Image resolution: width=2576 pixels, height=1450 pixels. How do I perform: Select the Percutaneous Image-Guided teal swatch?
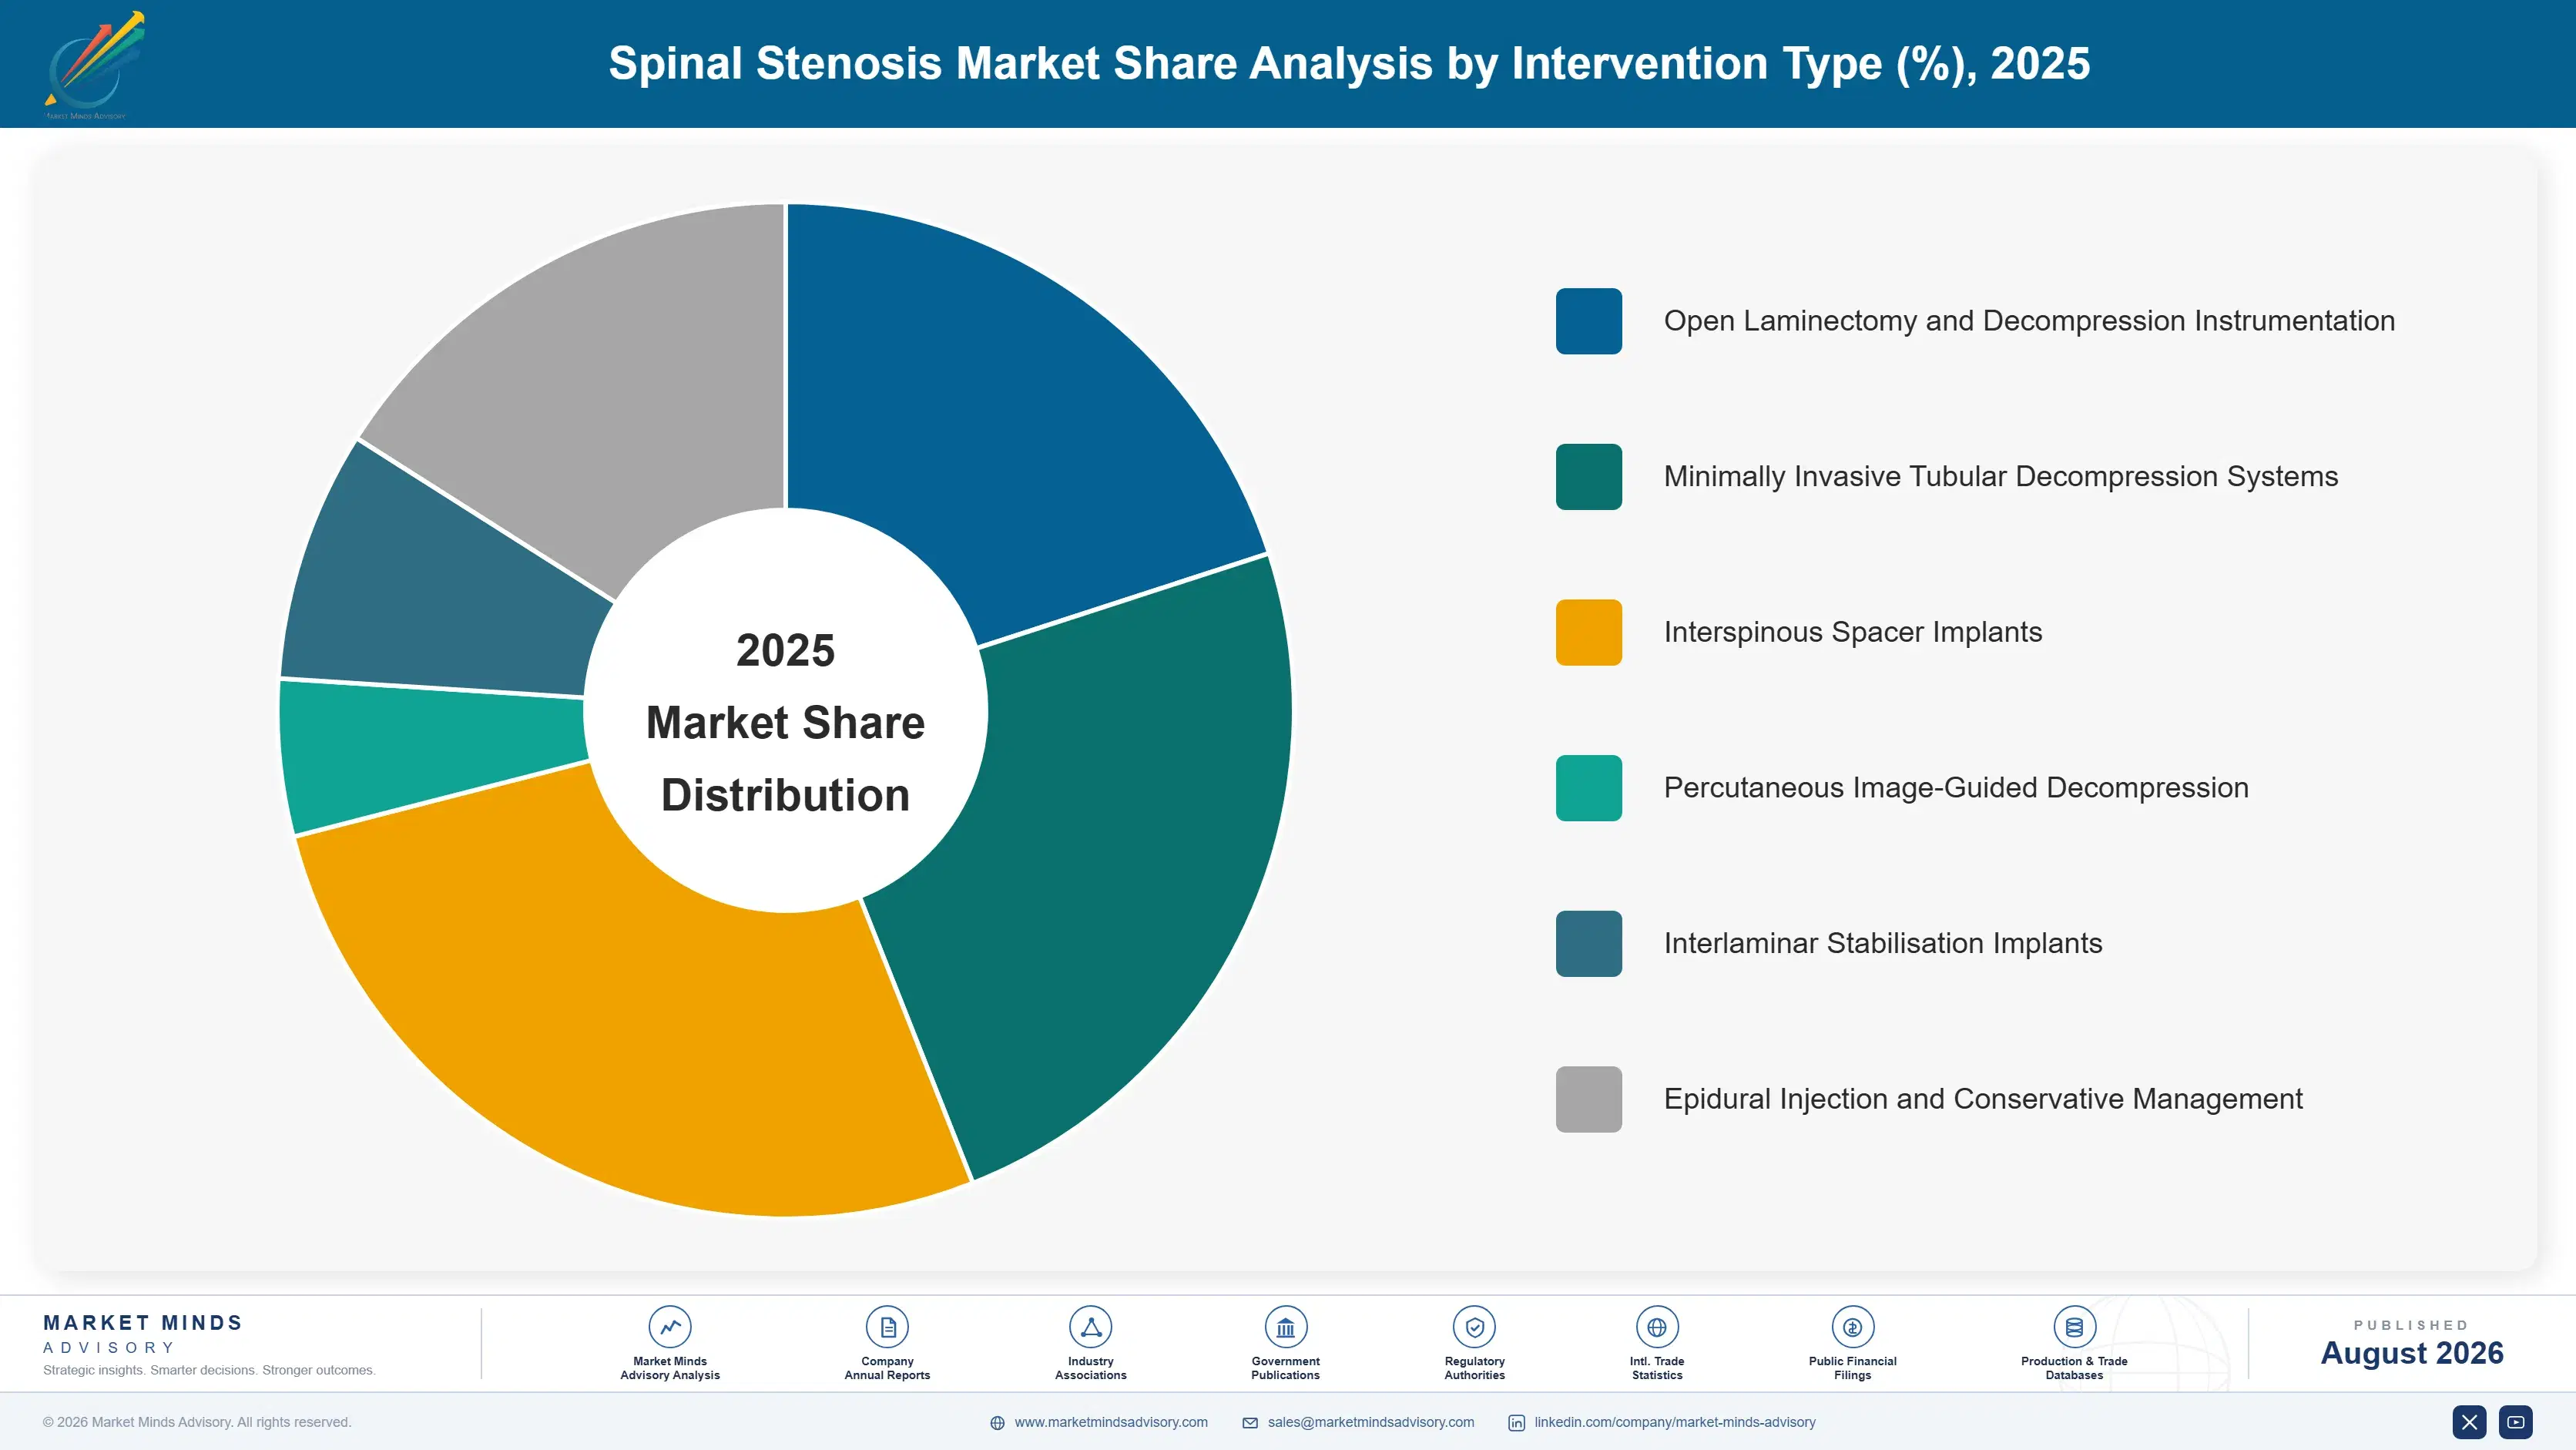pos(1588,788)
